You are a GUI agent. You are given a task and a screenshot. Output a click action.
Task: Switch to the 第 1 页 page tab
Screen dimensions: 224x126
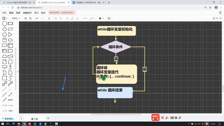(x=34, y=119)
